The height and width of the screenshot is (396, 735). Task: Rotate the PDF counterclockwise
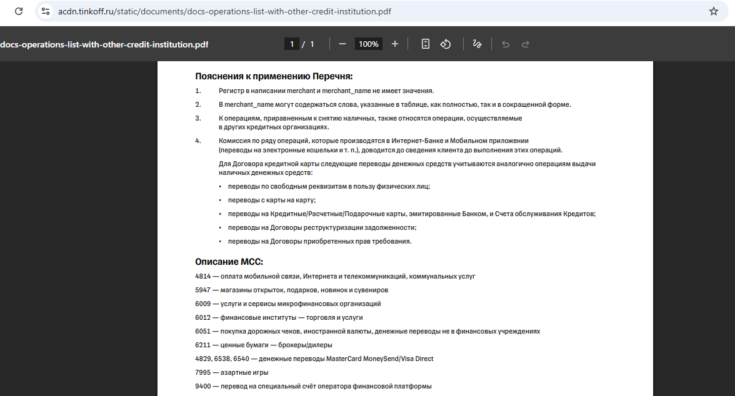(x=446, y=44)
